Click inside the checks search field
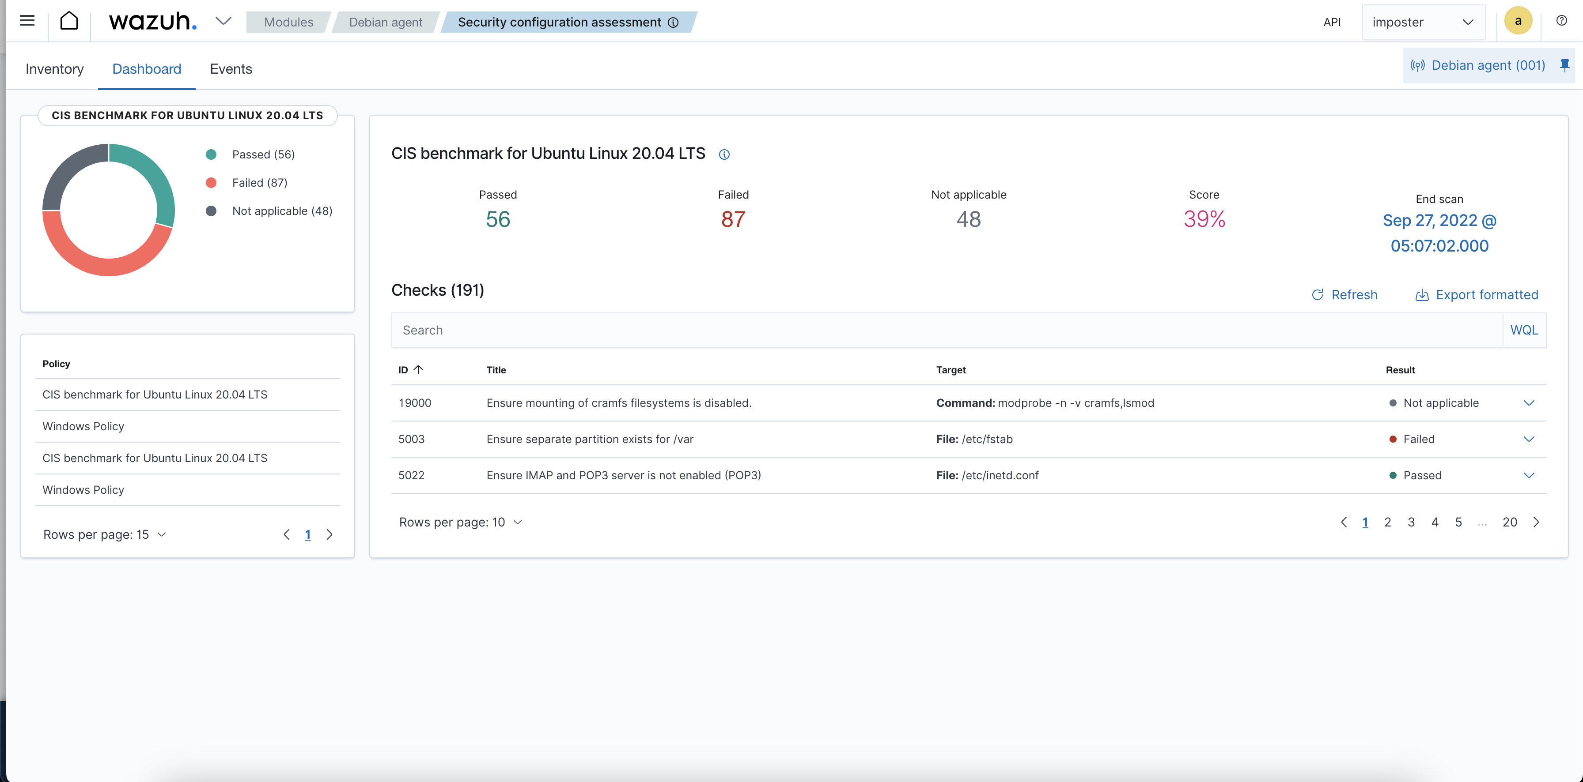 click(799, 330)
